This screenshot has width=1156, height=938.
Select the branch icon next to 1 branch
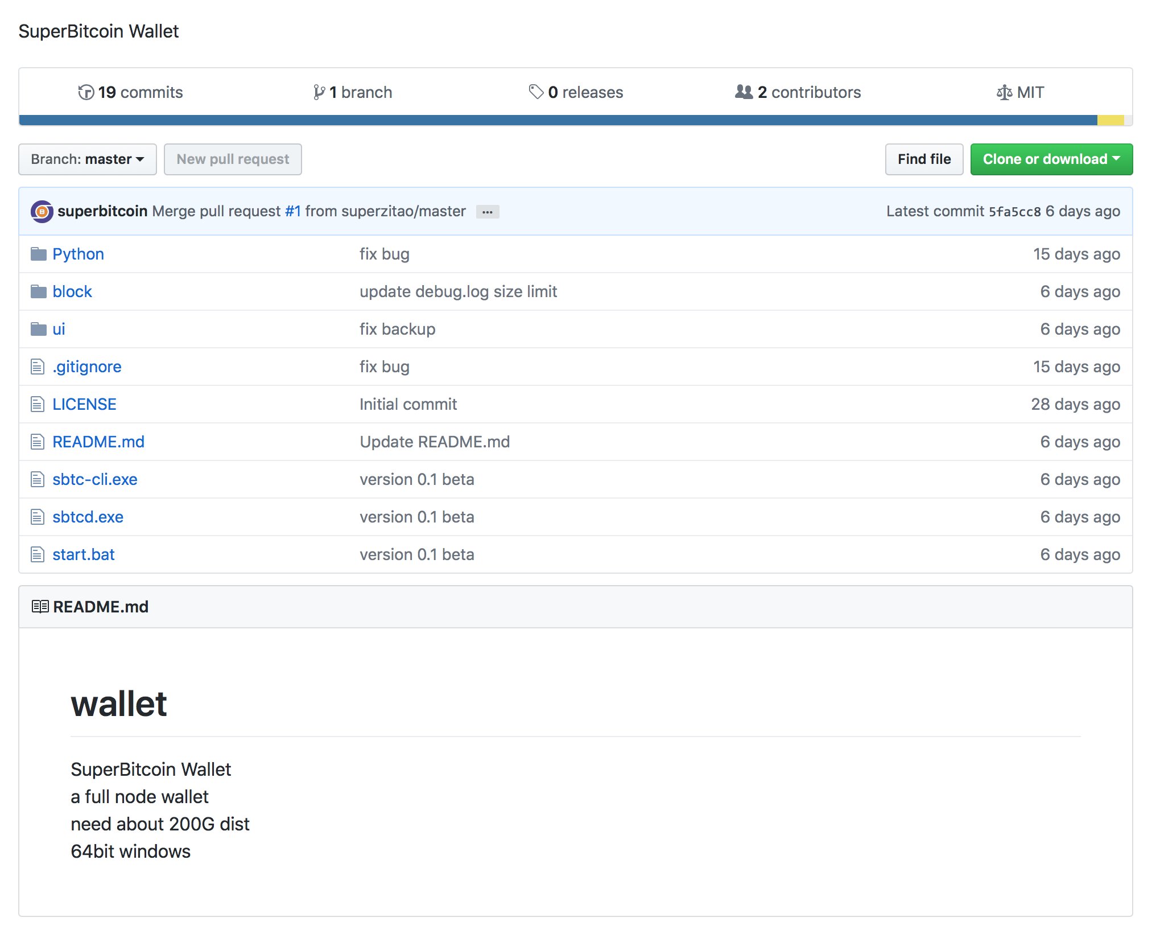point(319,92)
